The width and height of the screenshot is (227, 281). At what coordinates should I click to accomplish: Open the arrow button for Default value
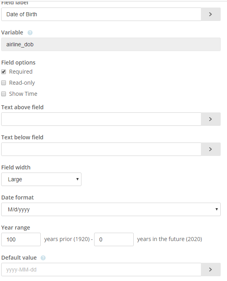(x=211, y=270)
